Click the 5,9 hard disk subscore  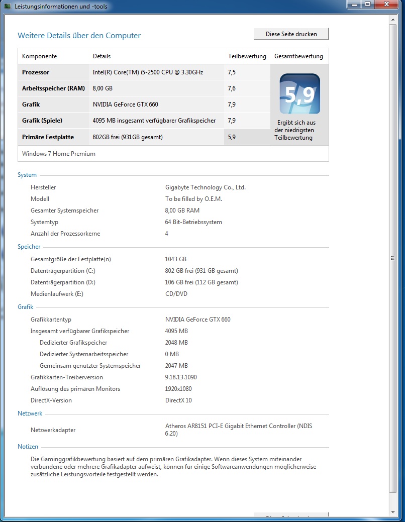[x=232, y=137]
